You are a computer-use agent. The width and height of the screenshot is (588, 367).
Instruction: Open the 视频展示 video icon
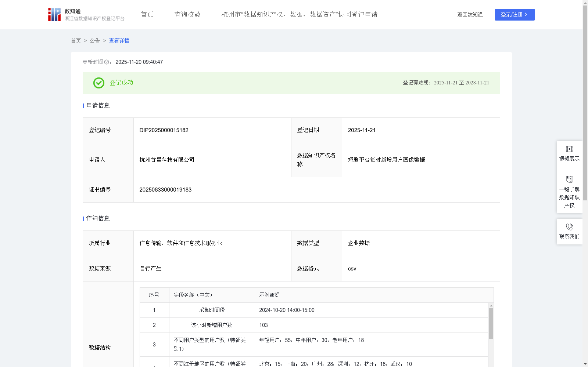tap(569, 149)
